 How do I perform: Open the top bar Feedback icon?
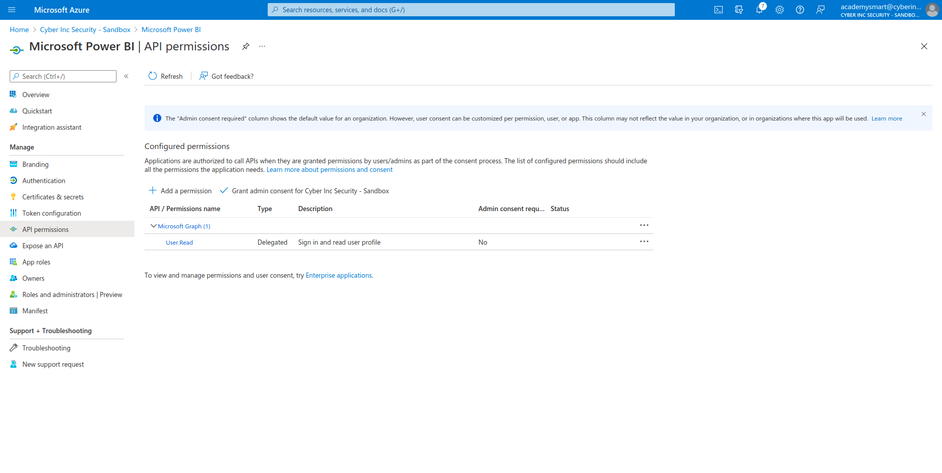(820, 10)
